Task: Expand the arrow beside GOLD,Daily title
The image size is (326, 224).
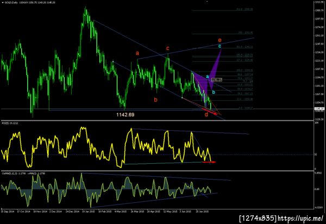Action: click(x=3, y=3)
